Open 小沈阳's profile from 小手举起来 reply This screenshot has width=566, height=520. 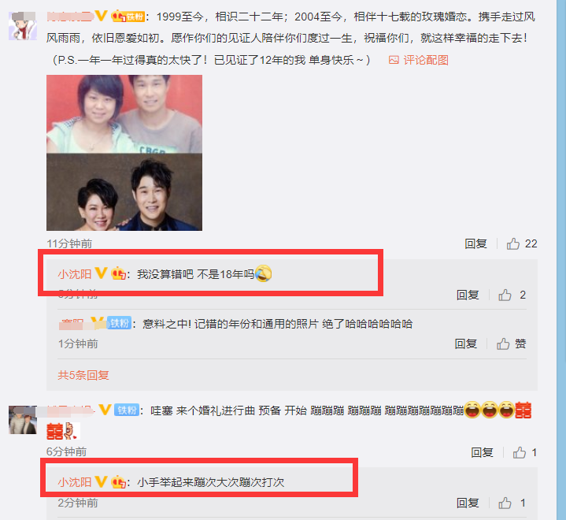(x=75, y=482)
